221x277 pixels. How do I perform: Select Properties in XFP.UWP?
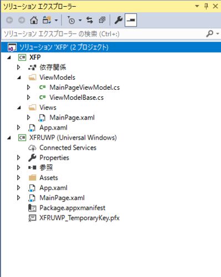54,158
